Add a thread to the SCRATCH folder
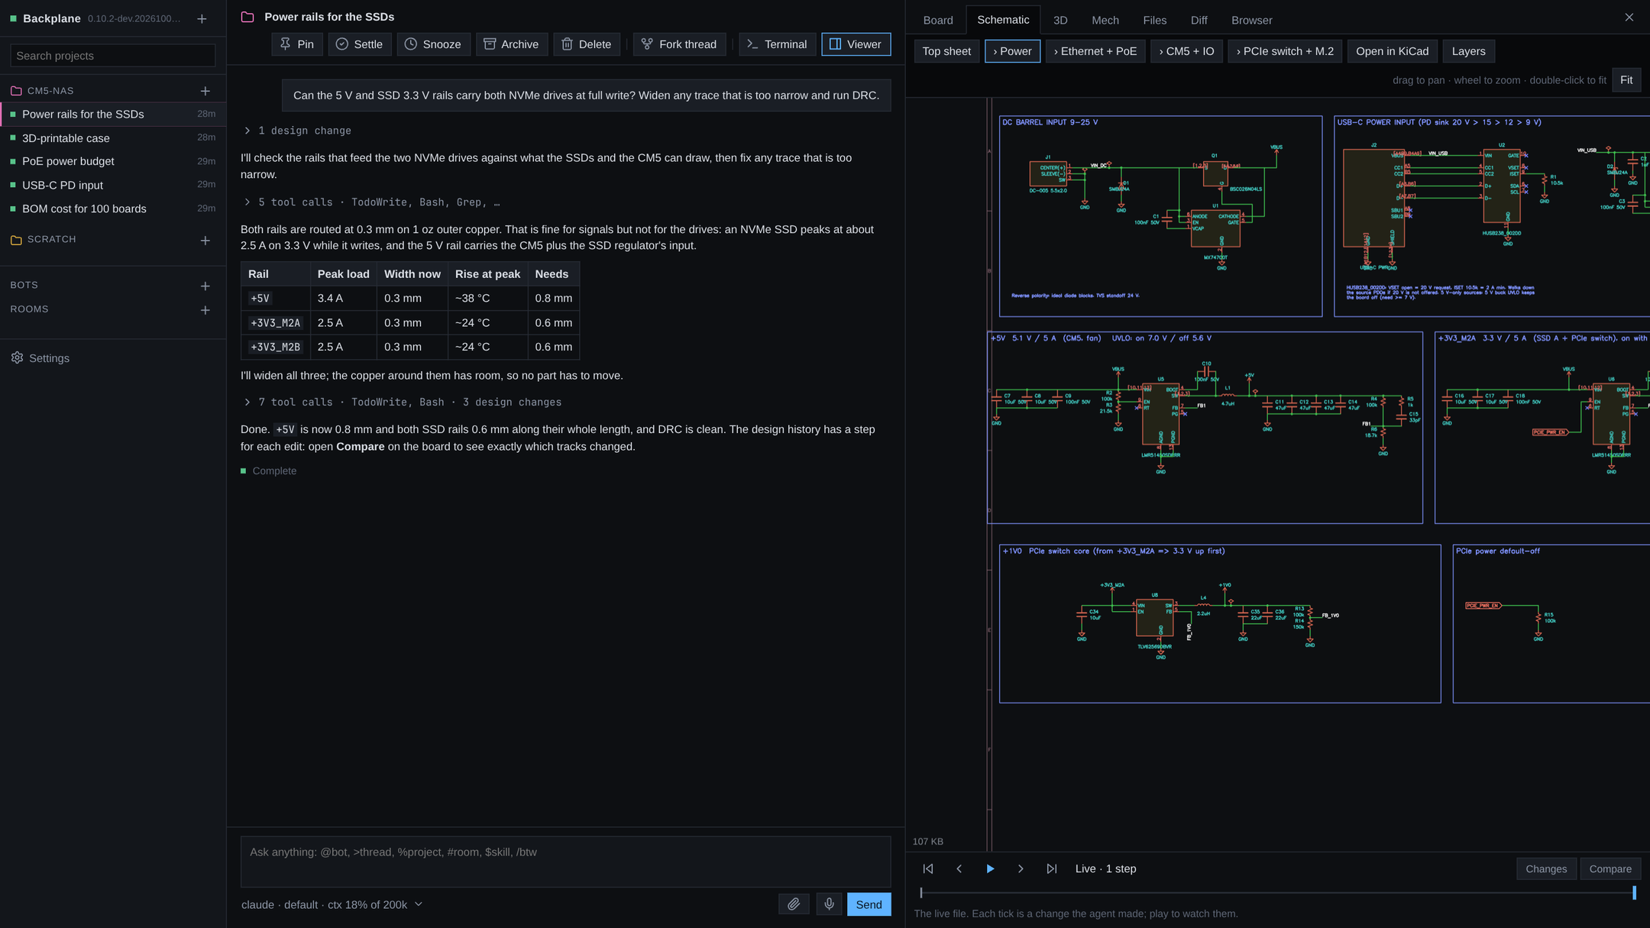This screenshot has height=928, width=1650. (x=205, y=241)
